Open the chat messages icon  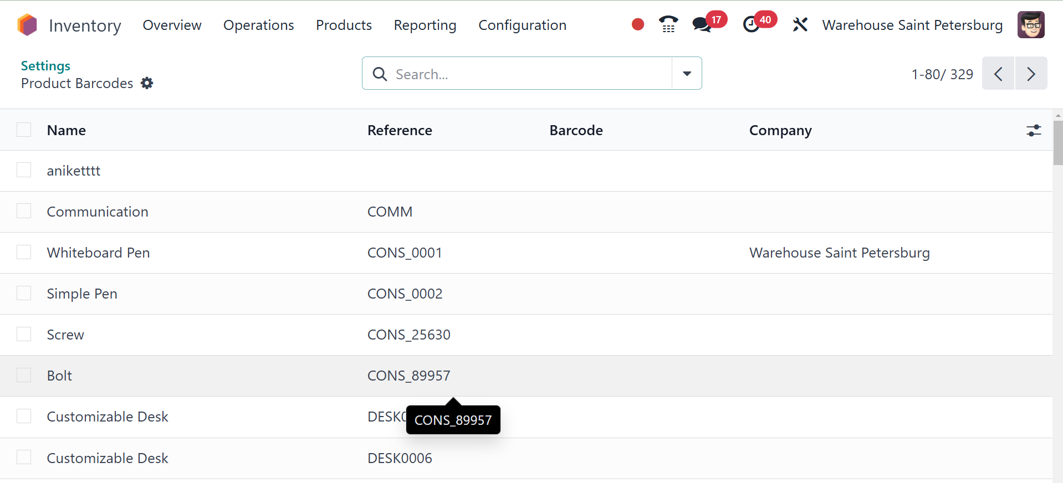[x=702, y=24]
